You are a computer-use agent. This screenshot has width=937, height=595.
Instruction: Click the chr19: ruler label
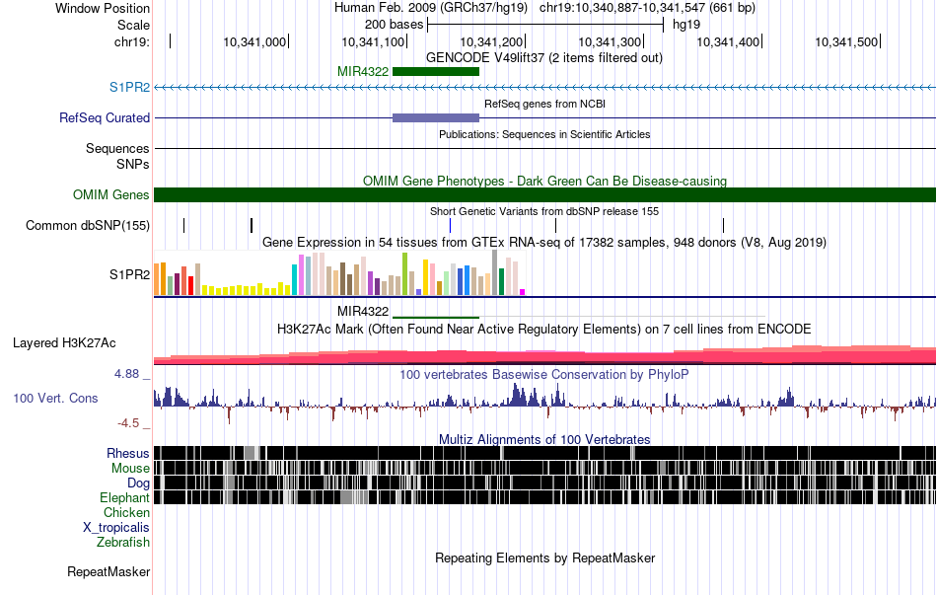(x=132, y=41)
